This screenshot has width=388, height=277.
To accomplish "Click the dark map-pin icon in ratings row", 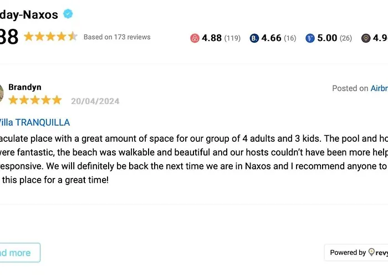I will coord(366,38).
